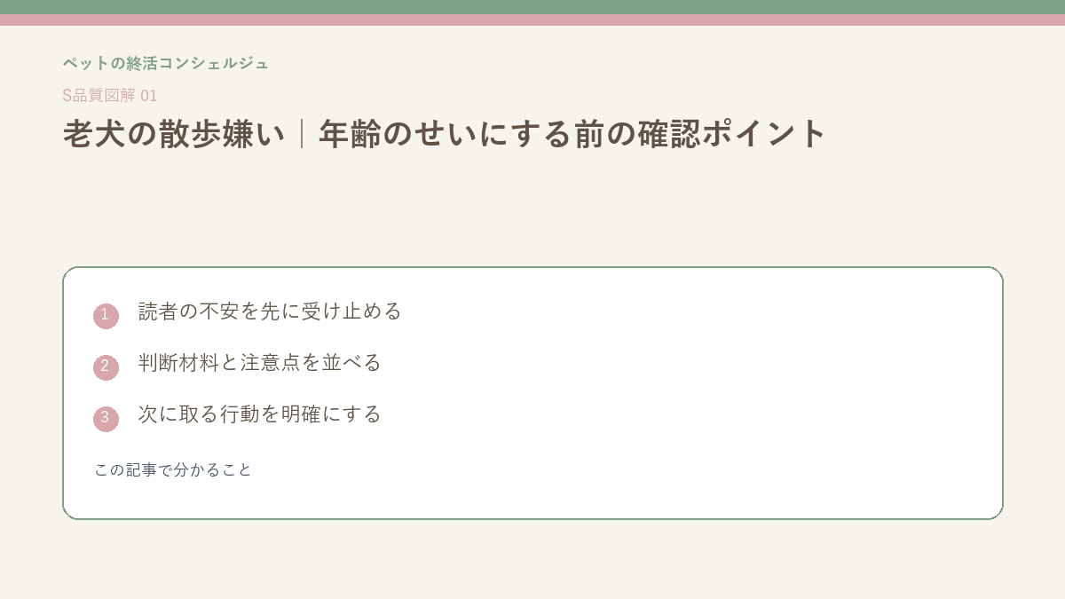Click the beige background below the card
The image size is (1065, 599).
[x=532, y=559]
